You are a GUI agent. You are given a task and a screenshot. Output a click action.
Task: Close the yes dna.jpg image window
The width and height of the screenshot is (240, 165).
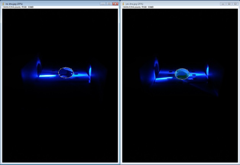coord(235,4)
